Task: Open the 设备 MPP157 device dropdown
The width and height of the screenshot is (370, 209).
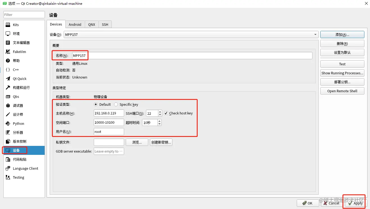Action: click(x=191, y=35)
